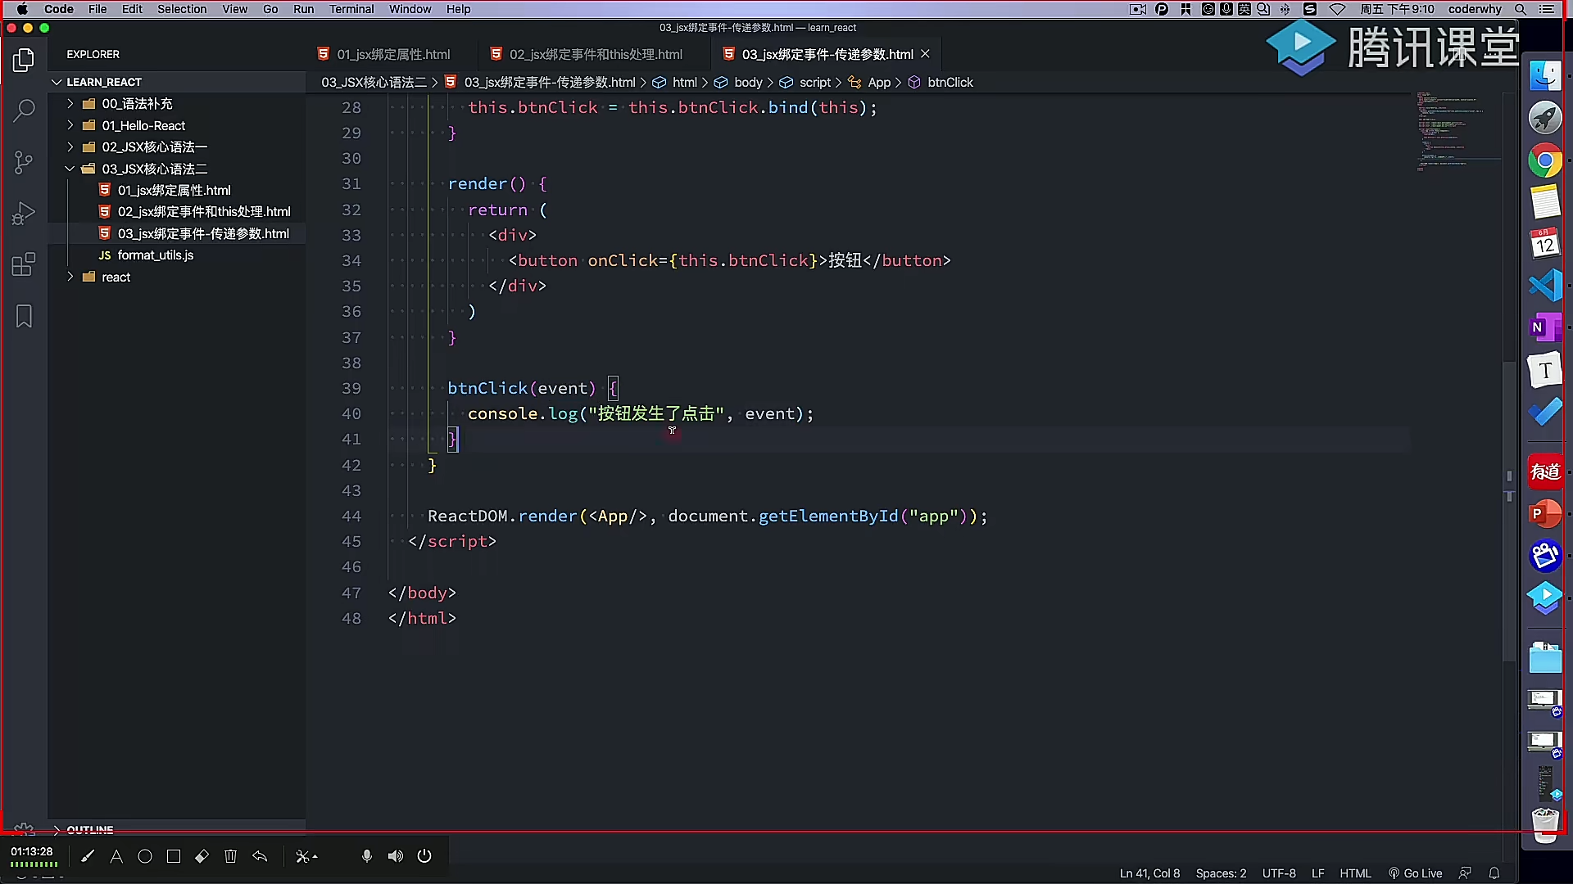
Task: Open Run and Debug view icon
Action: tap(24, 214)
